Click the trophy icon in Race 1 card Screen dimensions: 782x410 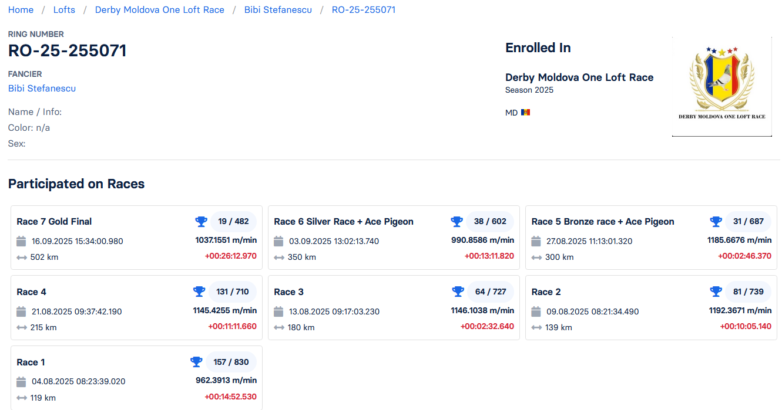click(x=196, y=362)
